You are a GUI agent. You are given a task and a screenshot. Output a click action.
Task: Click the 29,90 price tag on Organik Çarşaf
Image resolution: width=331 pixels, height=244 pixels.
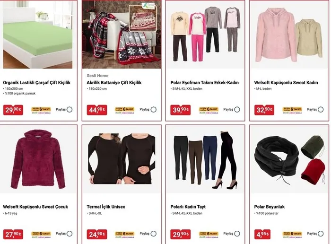click(x=13, y=110)
